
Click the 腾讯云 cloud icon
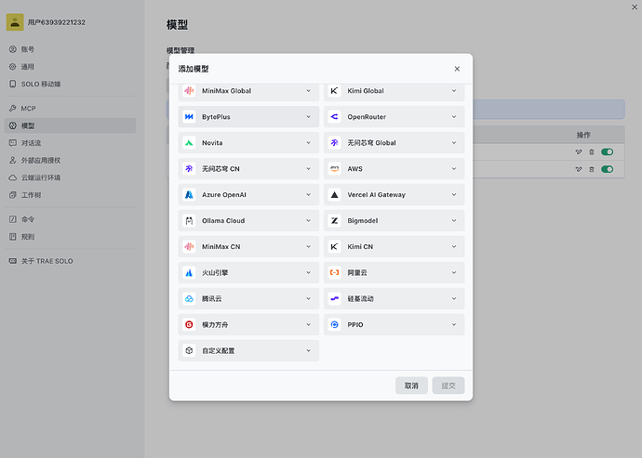tap(189, 298)
